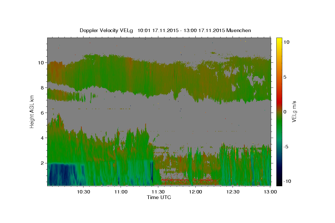Click the 'VELg m/s' colorbar label
This screenshot has height=223, width=335.
coord(294,112)
